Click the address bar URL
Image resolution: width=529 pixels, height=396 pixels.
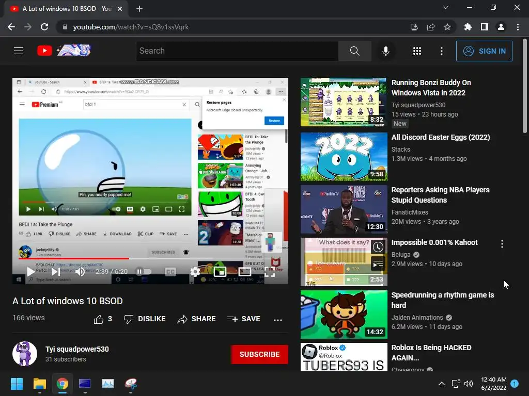coord(131,27)
